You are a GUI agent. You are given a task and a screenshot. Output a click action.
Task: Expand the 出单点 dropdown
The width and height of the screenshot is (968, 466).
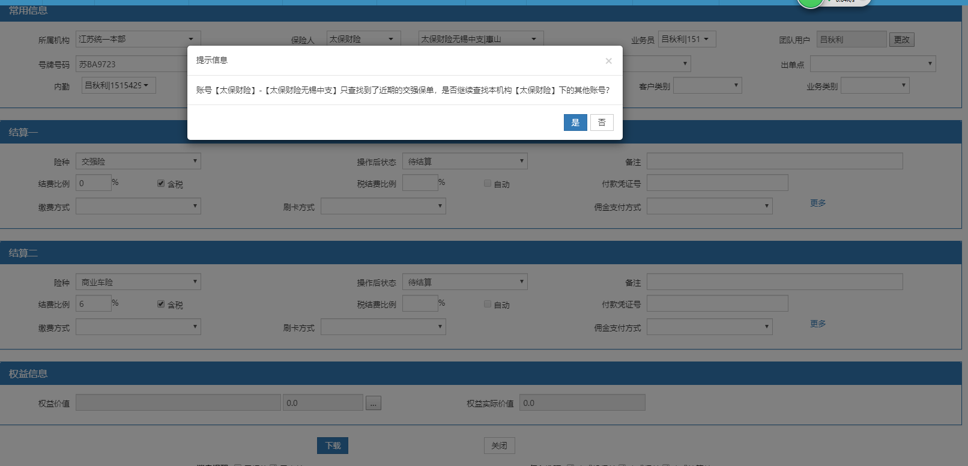coord(873,64)
